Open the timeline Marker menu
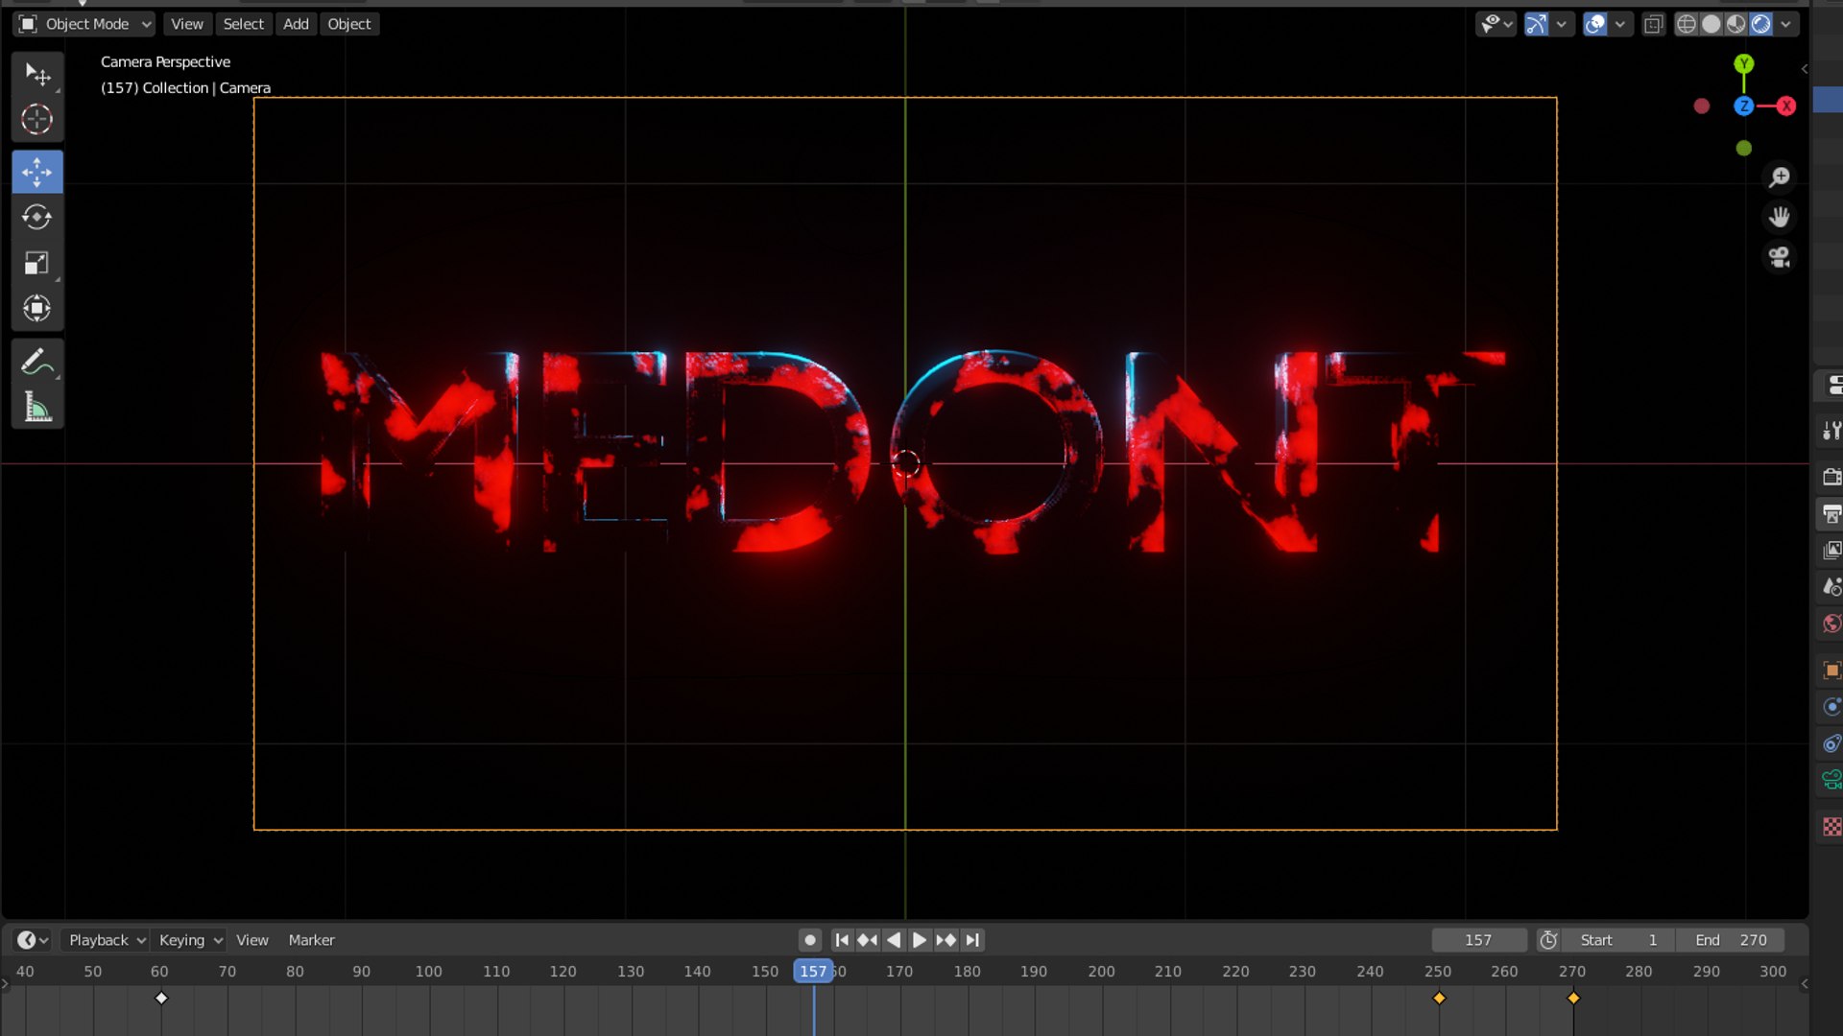 (x=311, y=940)
